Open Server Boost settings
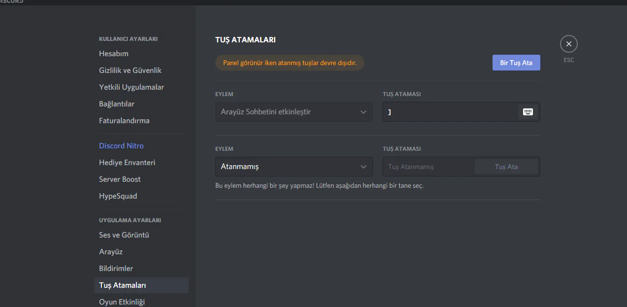 120,179
